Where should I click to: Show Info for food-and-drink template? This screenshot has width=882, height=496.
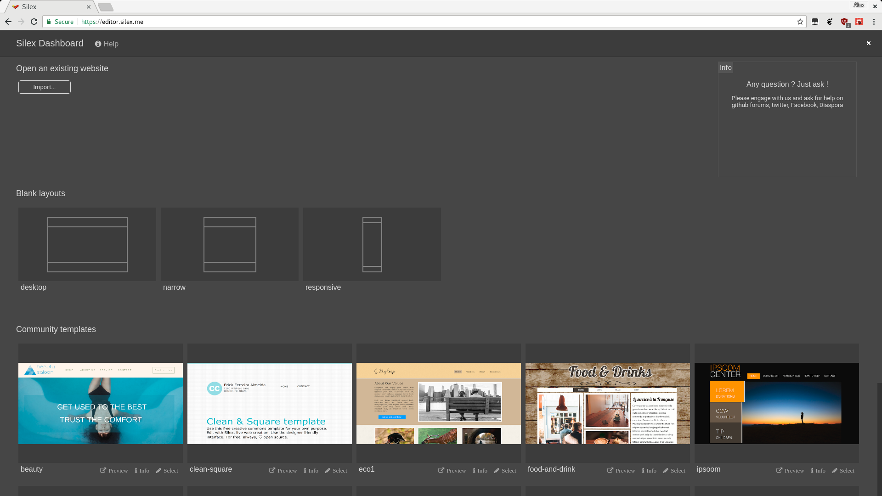pyautogui.click(x=649, y=471)
